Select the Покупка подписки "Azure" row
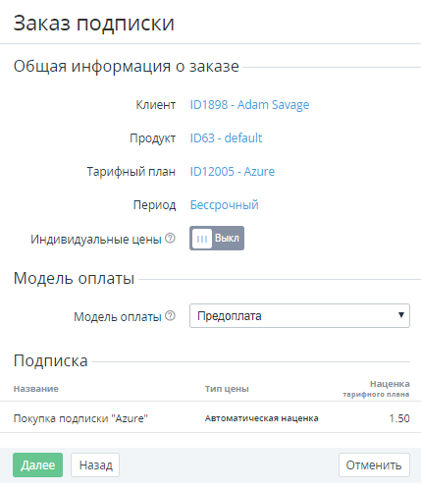The height and width of the screenshot is (491, 421). coord(210,418)
